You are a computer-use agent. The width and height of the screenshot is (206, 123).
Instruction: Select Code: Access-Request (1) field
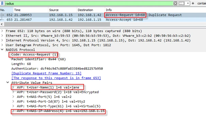pos(34,55)
